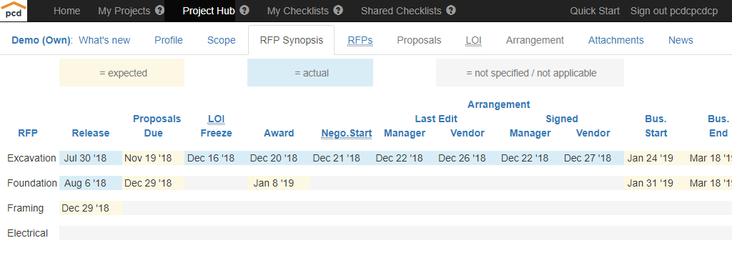This screenshot has width=732, height=258.
Task: Switch to the RFPs tab
Action: (360, 40)
